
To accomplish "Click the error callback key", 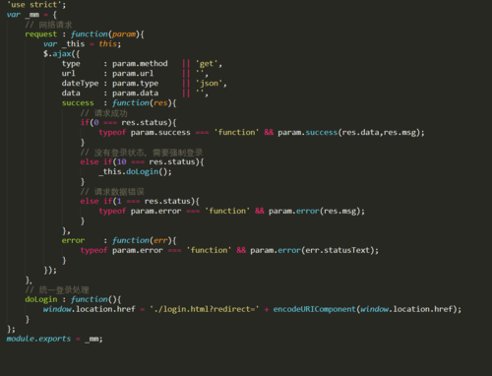I will point(73,240).
